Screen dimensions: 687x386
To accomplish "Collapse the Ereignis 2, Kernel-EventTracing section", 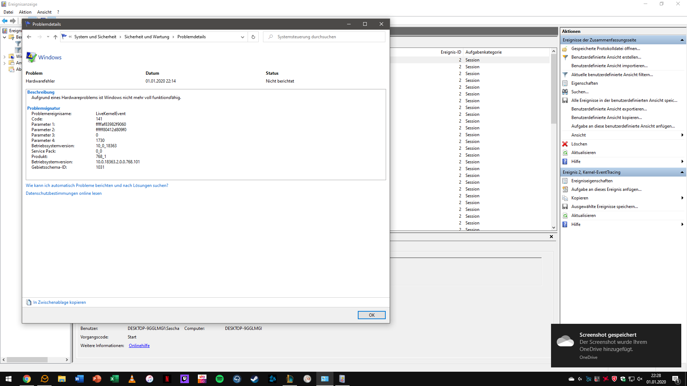I will (682, 172).
